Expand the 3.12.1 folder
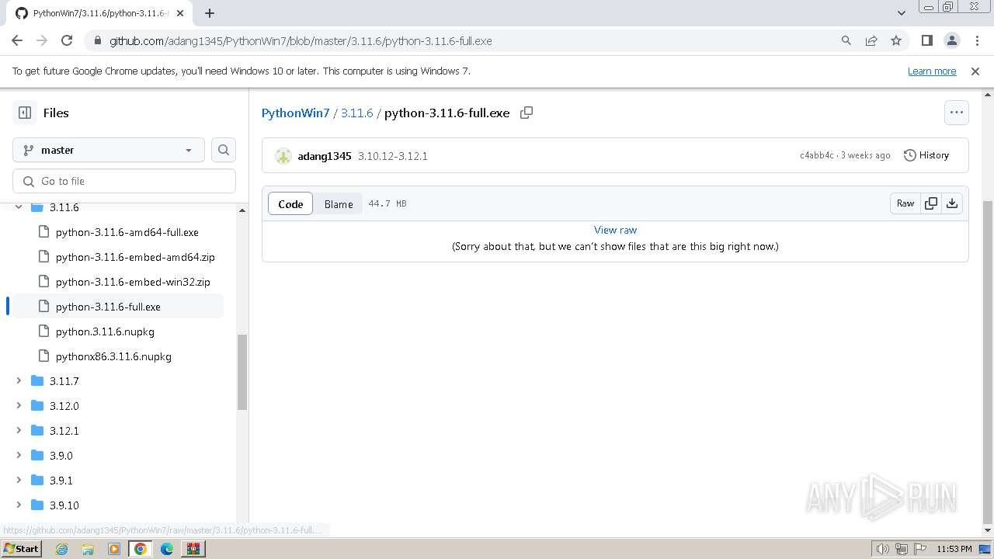994x559 pixels. coord(19,431)
